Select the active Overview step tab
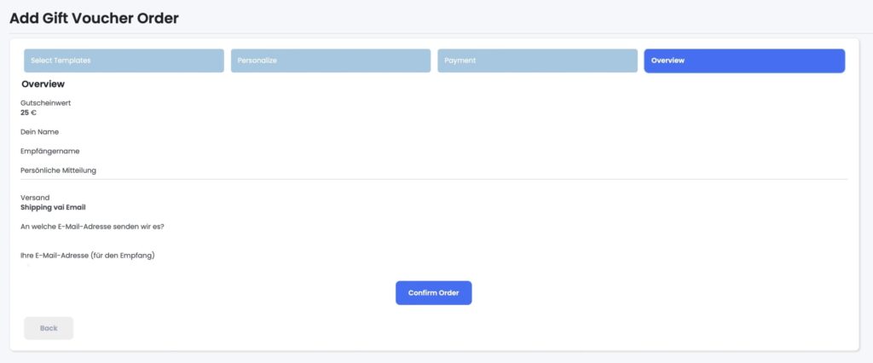Screen dimensions: 873x363 pos(744,60)
